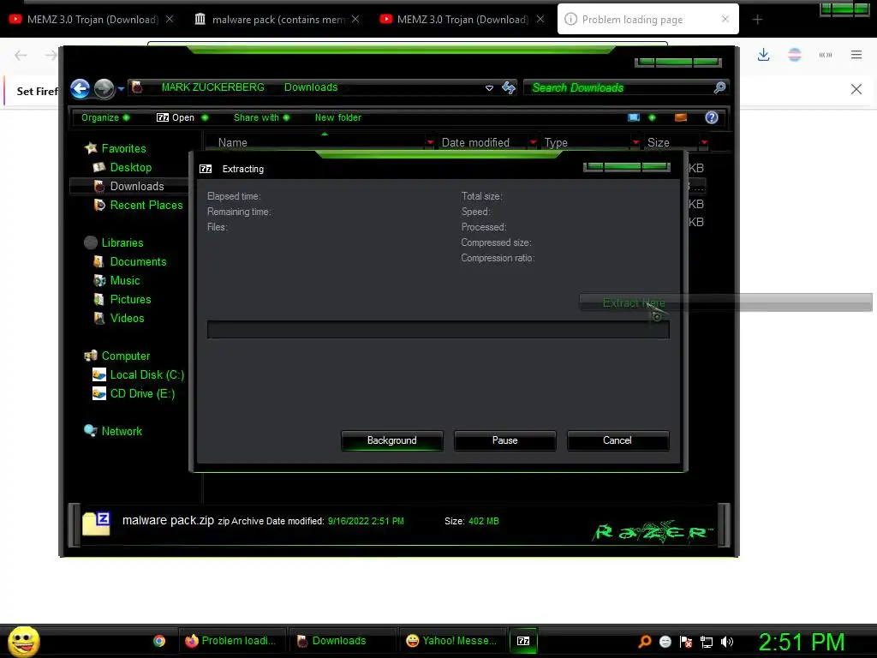Screen dimensions: 877x658
Task: Go back with the blue Explorer back arrow
Action: click(x=80, y=88)
